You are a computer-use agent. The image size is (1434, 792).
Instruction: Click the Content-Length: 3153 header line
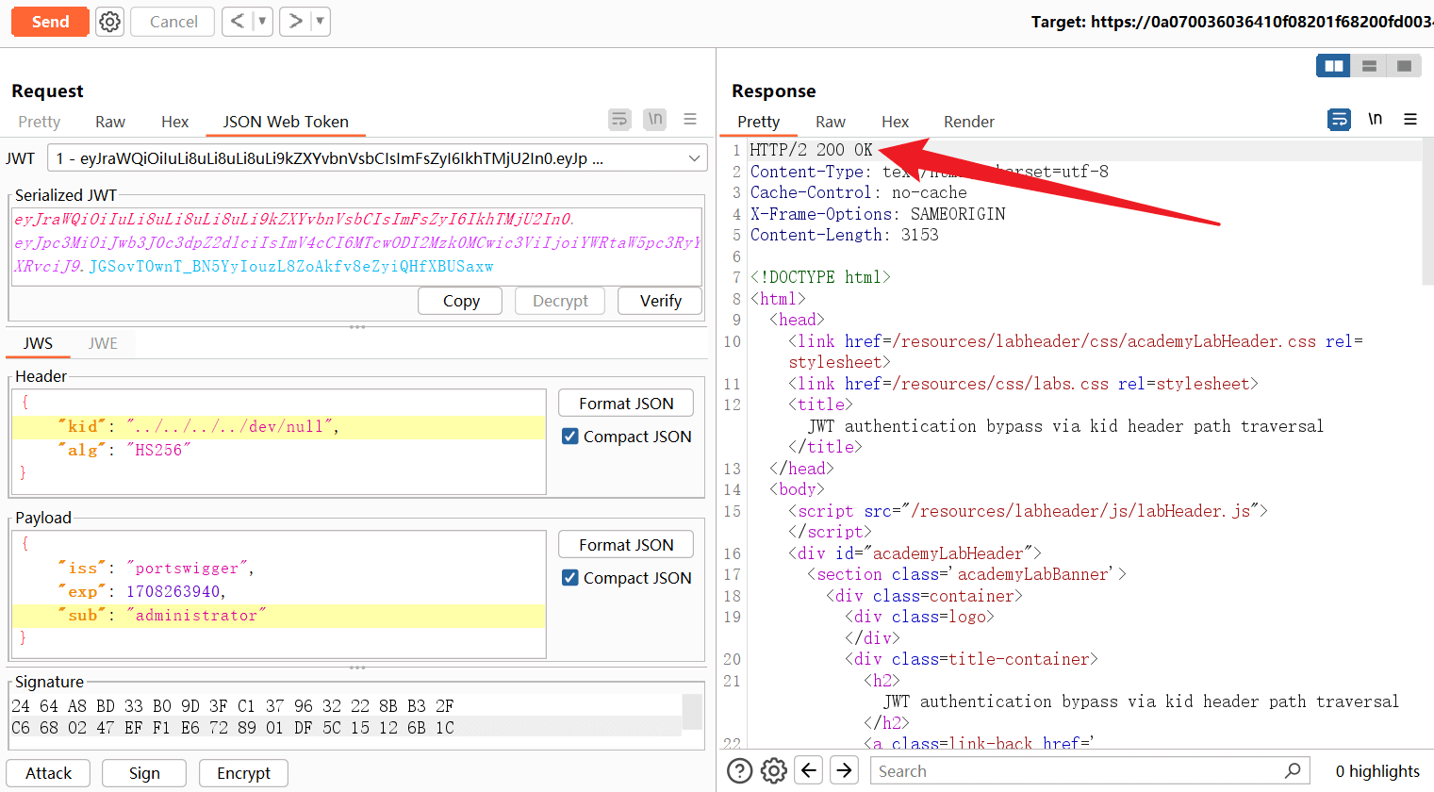click(x=844, y=235)
